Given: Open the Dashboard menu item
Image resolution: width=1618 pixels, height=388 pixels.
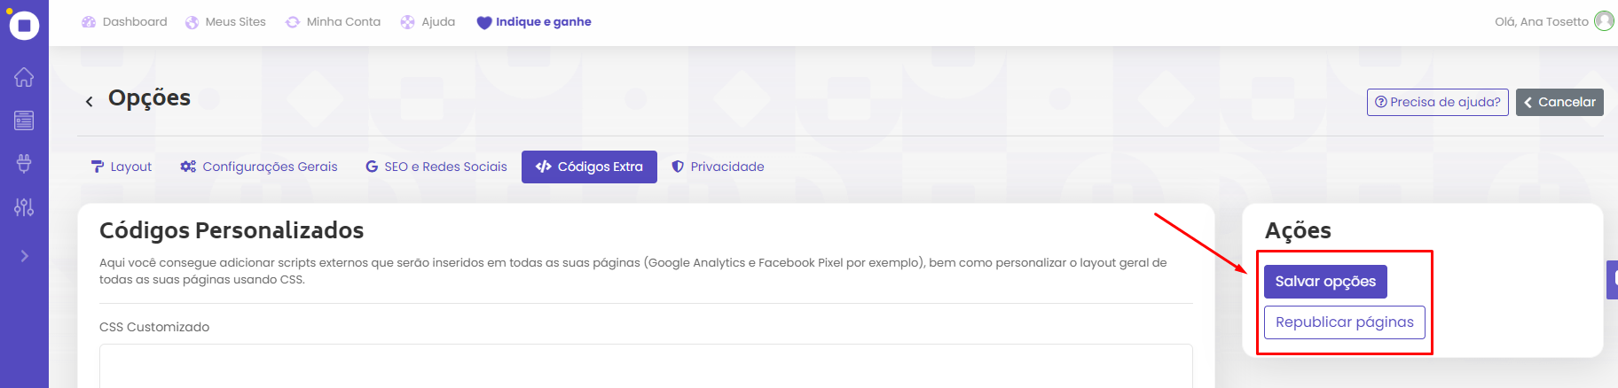Looking at the screenshot, I should coord(124,22).
